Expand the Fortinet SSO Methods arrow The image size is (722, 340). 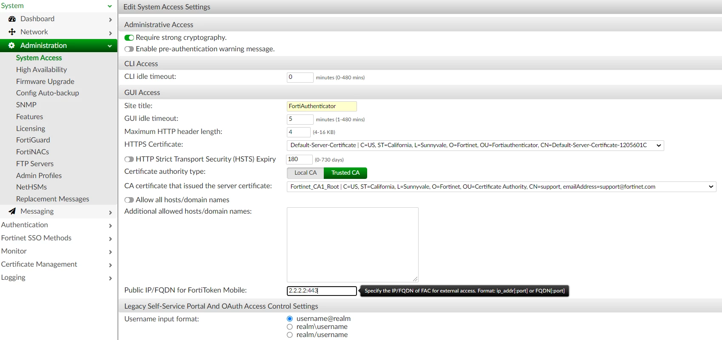(110, 239)
